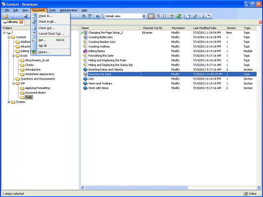Viewport: 263px width, 197px height.
Task: Sort by Last Modified Date column header
Action: [209, 28]
